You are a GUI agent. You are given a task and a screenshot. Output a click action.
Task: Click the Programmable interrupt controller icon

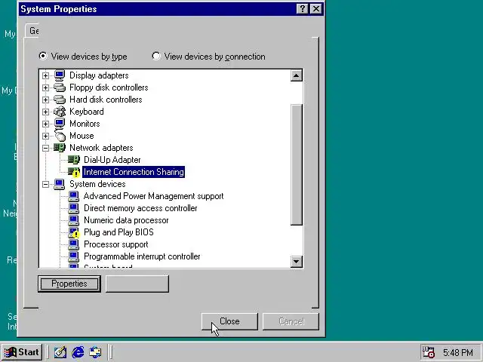74,256
